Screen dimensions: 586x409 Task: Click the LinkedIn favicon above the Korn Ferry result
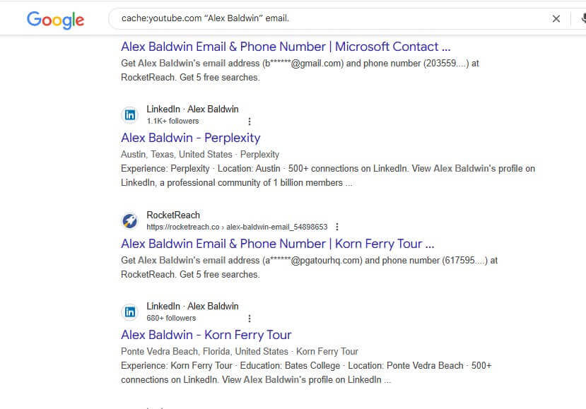[129, 312]
